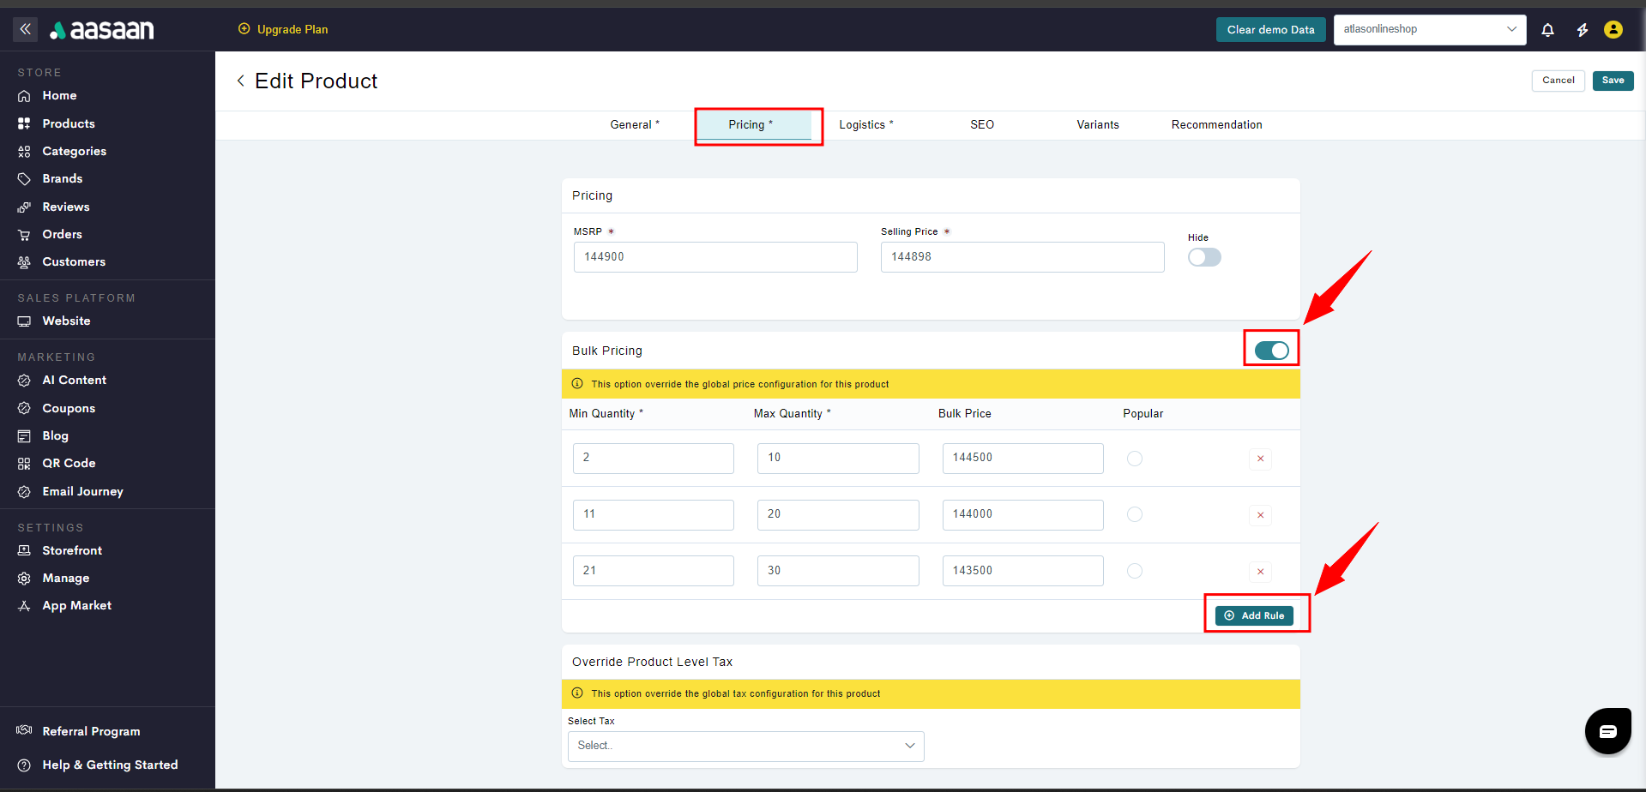Image resolution: width=1646 pixels, height=792 pixels.
Task: Click the Add Rule button
Action: 1254,615
